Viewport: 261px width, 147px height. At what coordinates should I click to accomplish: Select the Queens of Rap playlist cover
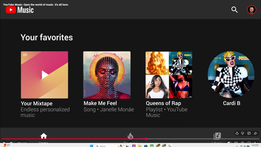pos(169,75)
